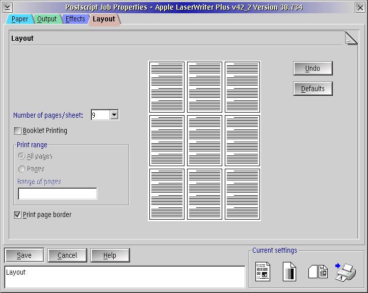This screenshot has height=293, width=368.
Task: Click the duplex pages icon in Current settings
Action: 318,272
